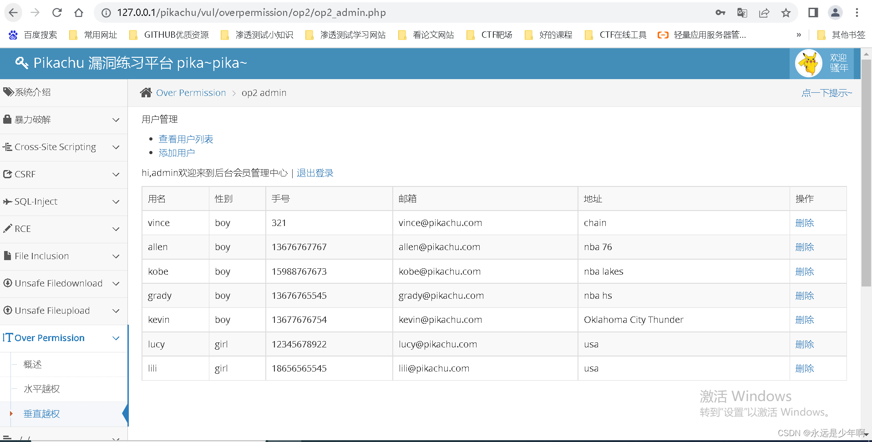Screen dimensions: 872x442
Task: Select the Oklahoma City Thunder address cell
Action: pos(684,320)
